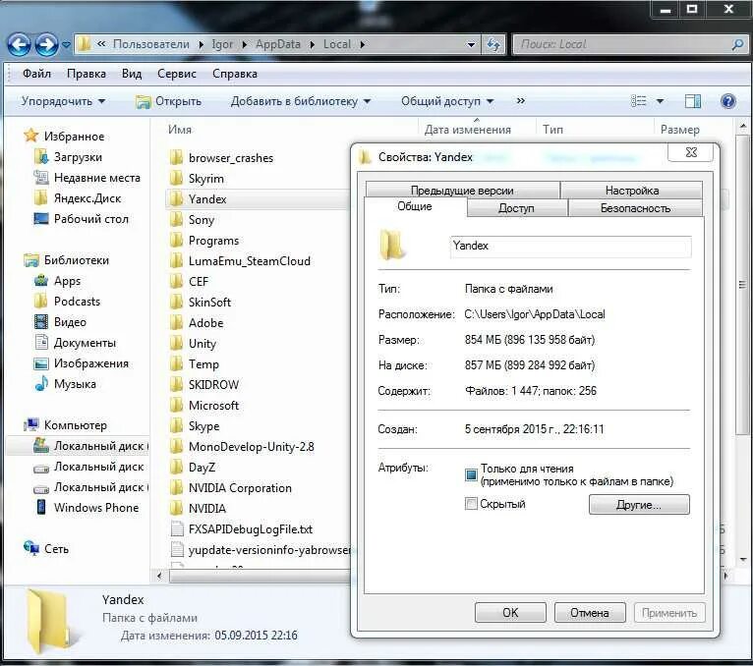Toggle the preview pane icon
Screen dimensions: 753x666
[692, 101]
